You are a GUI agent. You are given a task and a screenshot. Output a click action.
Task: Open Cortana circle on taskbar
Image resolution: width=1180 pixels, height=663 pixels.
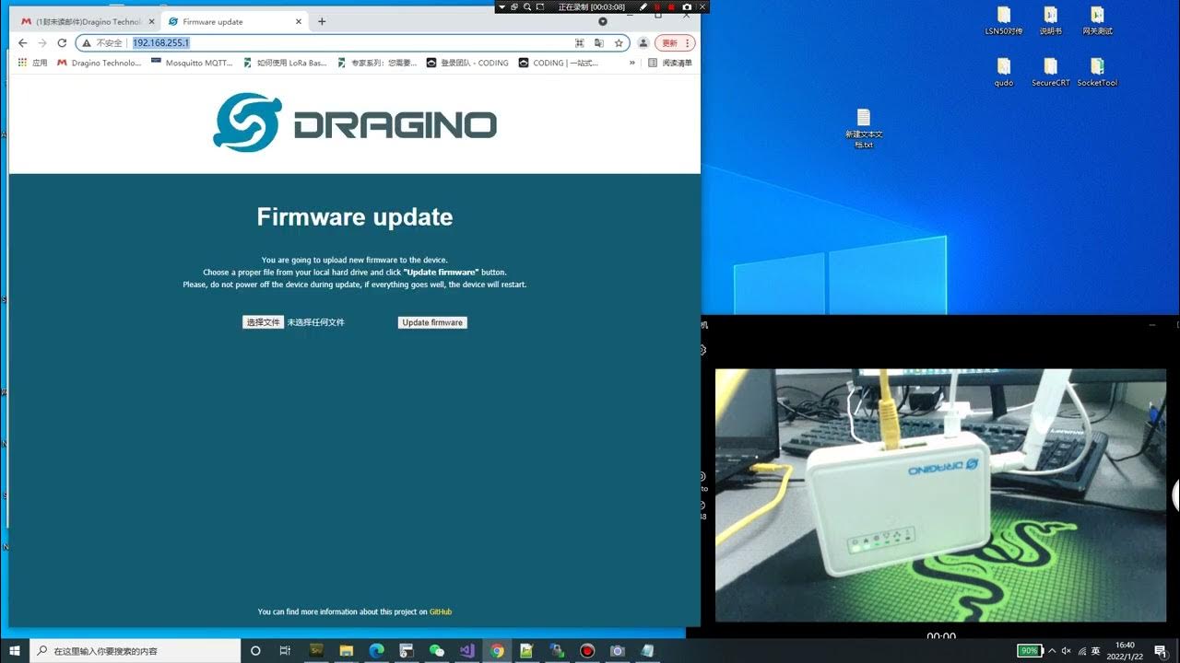click(256, 650)
